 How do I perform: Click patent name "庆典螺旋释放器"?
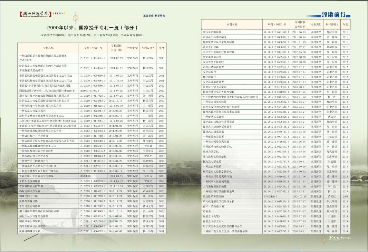[28, 201]
